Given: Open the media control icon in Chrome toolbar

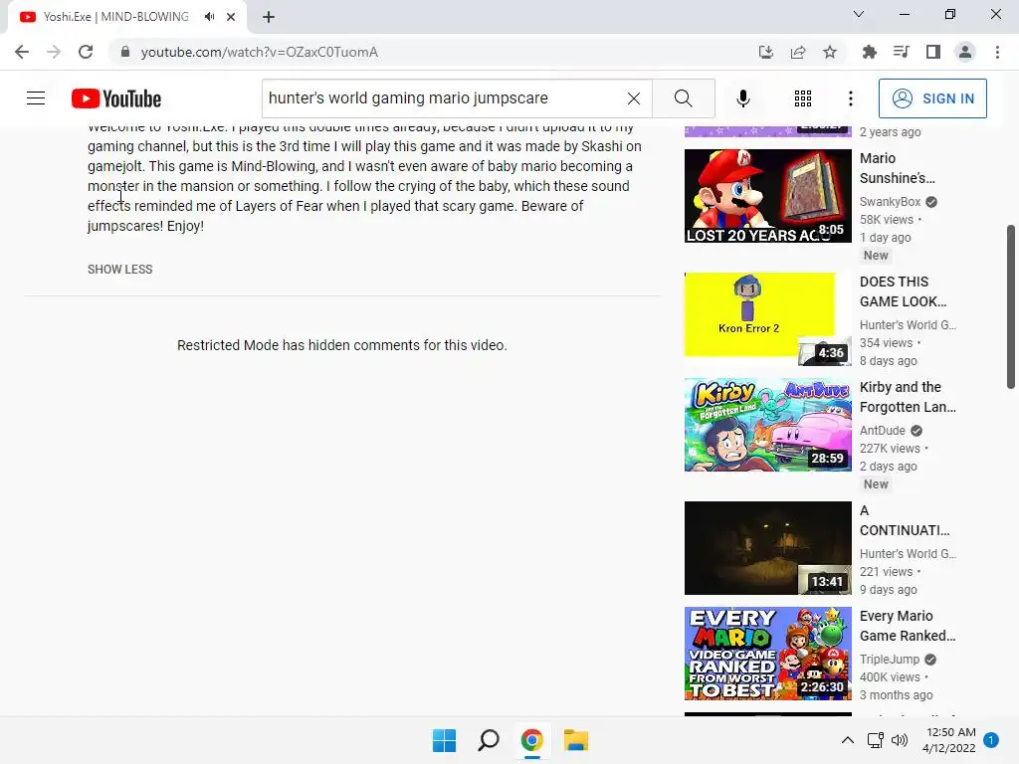Looking at the screenshot, I should point(901,52).
